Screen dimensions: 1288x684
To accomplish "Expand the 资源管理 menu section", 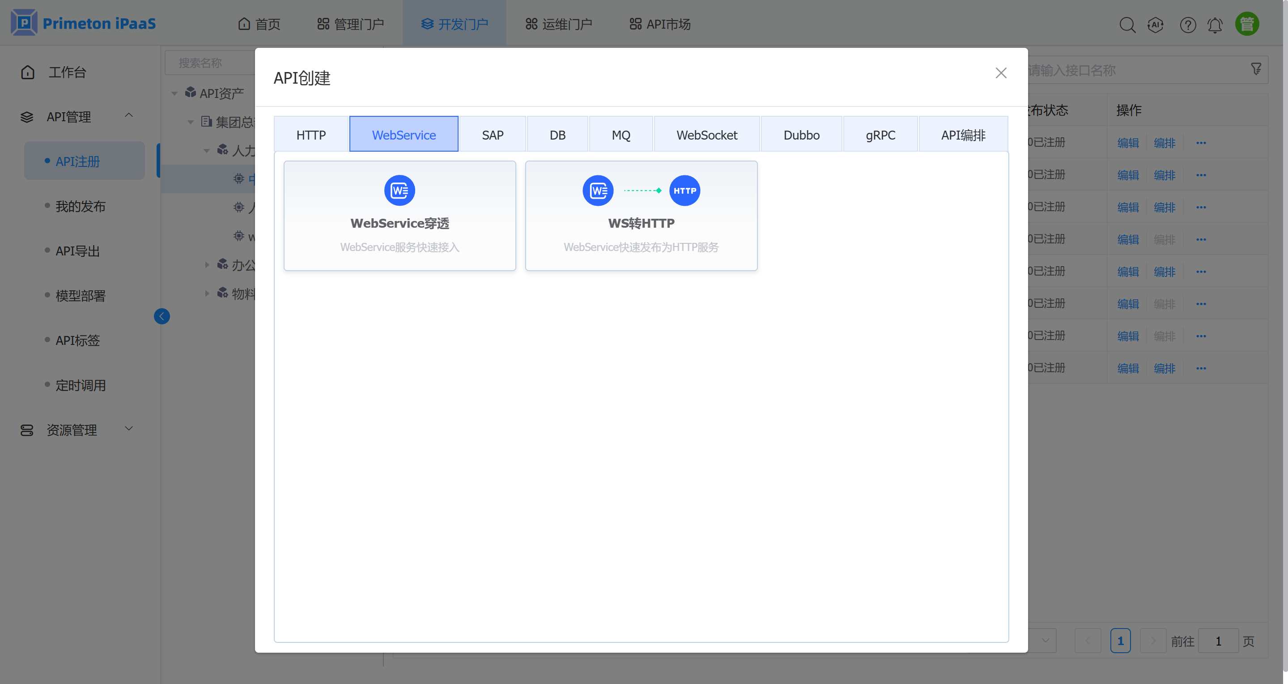I will tap(128, 429).
